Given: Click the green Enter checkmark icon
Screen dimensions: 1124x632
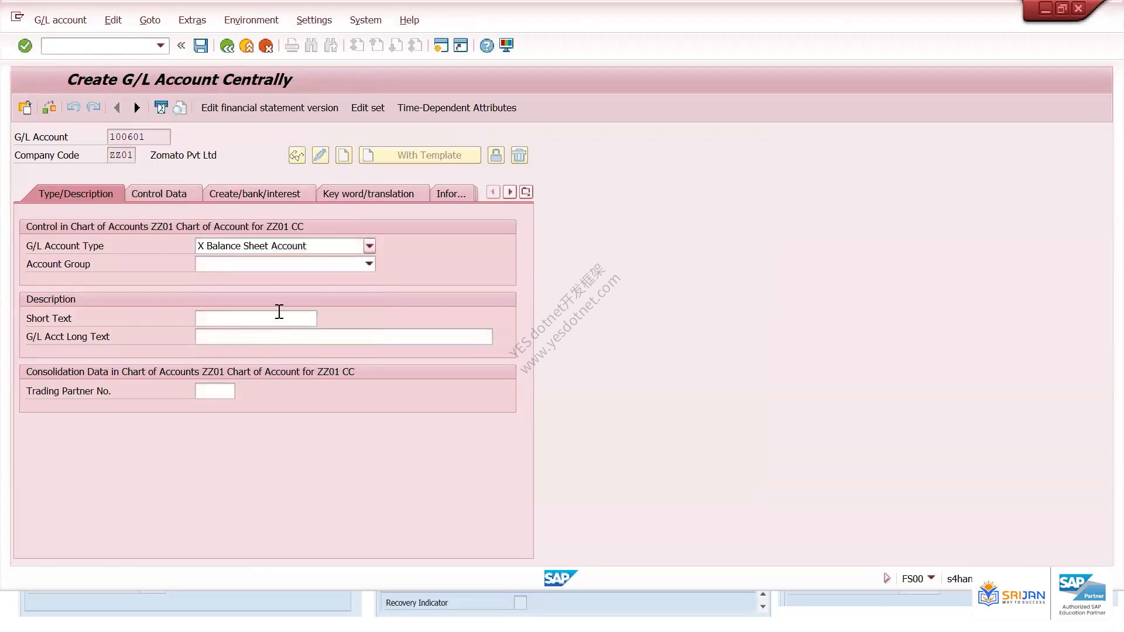Looking at the screenshot, I should pyautogui.click(x=25, y=46).
